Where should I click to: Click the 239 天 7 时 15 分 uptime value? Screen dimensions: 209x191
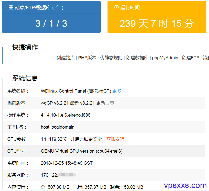click(157, 24)
